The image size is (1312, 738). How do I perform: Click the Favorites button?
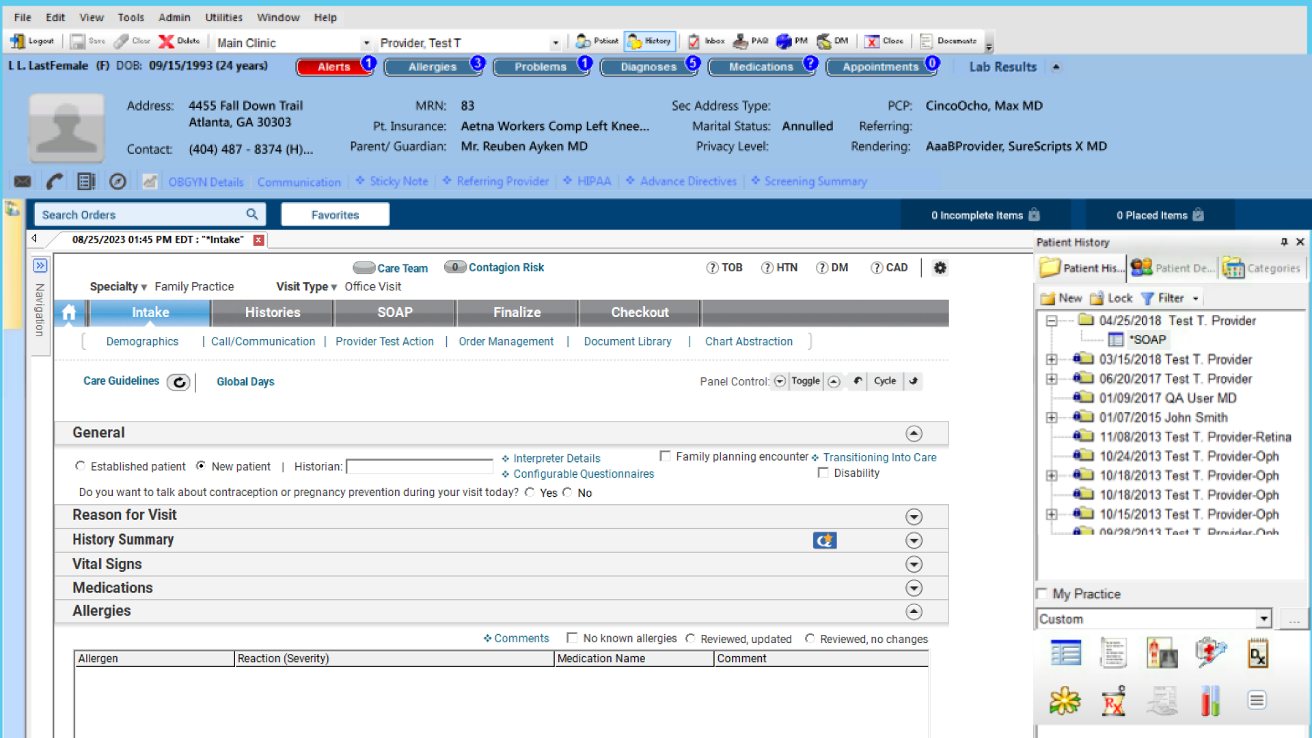click(335, 215)
